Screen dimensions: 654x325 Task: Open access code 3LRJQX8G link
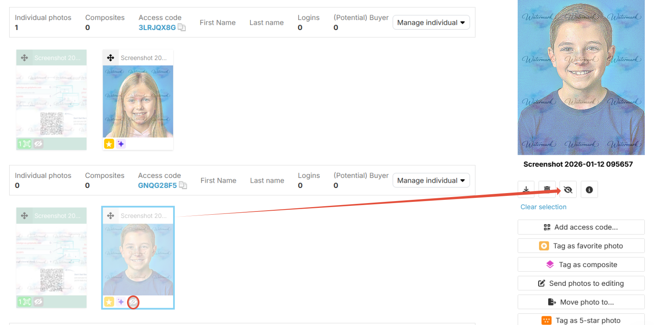click(157, 28)
